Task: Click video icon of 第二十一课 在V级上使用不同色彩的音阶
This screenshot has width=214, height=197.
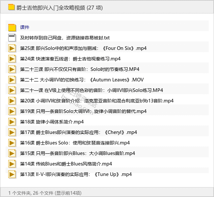Action: pos(12,90)
